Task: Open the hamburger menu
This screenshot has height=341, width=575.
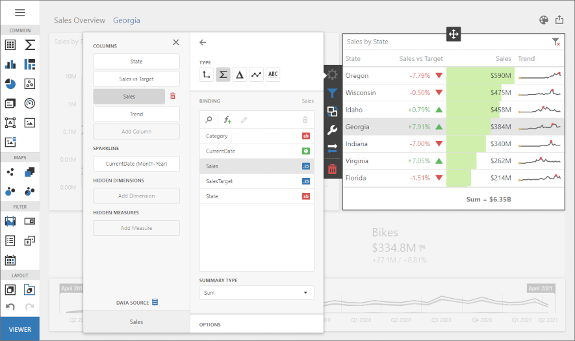Action: 19,13
